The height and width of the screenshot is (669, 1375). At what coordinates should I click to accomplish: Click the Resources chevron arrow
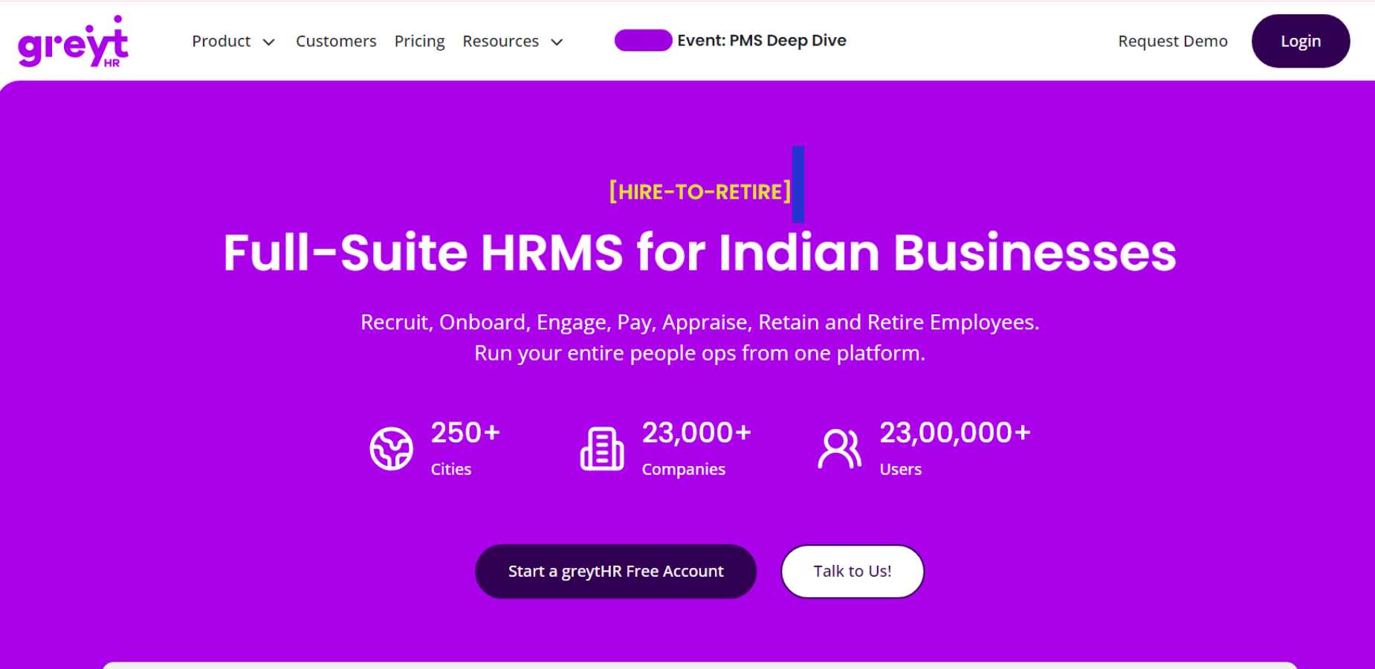tap(556, 42)
